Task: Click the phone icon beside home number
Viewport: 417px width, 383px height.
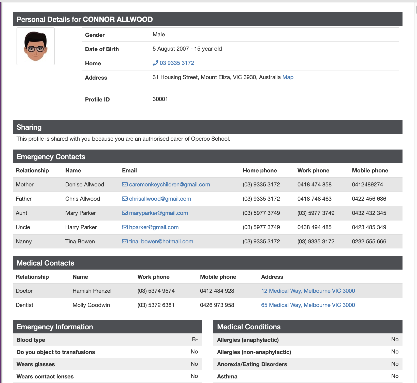Action: click(x=155, y=63)
